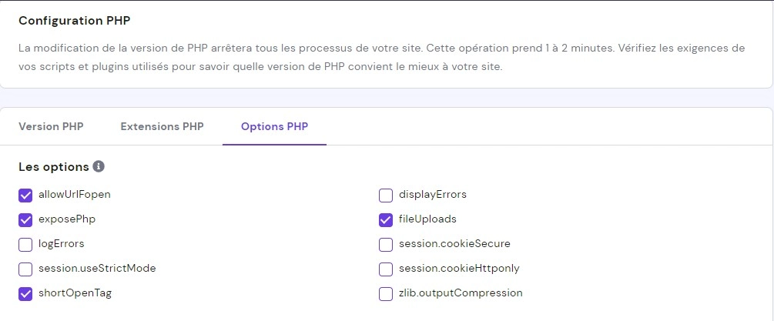Image resolution: width=774 pixels, height=321 pixels.
Task: Check the session.cookieSecure box
Action: click(386, 244)
